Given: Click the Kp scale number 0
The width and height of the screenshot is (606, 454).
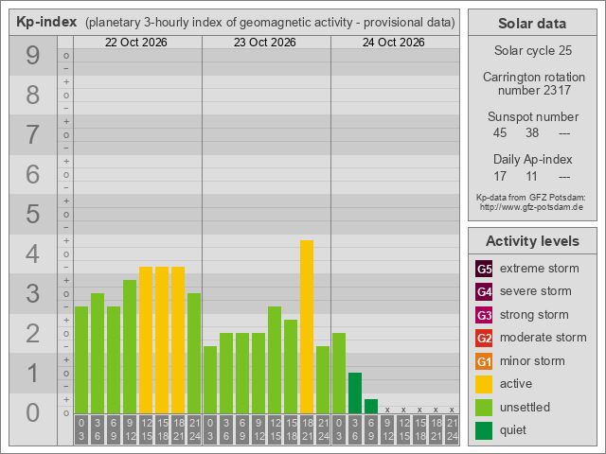Looking at the screenshot, I should (33, 412).
